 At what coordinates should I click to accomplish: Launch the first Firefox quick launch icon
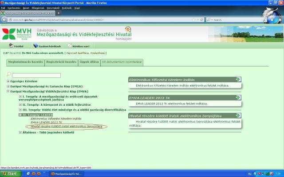34,174
